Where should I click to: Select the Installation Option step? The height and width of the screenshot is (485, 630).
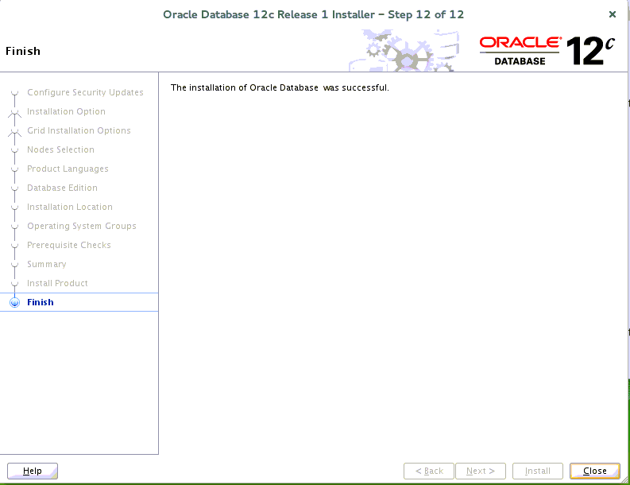point(66,111)
